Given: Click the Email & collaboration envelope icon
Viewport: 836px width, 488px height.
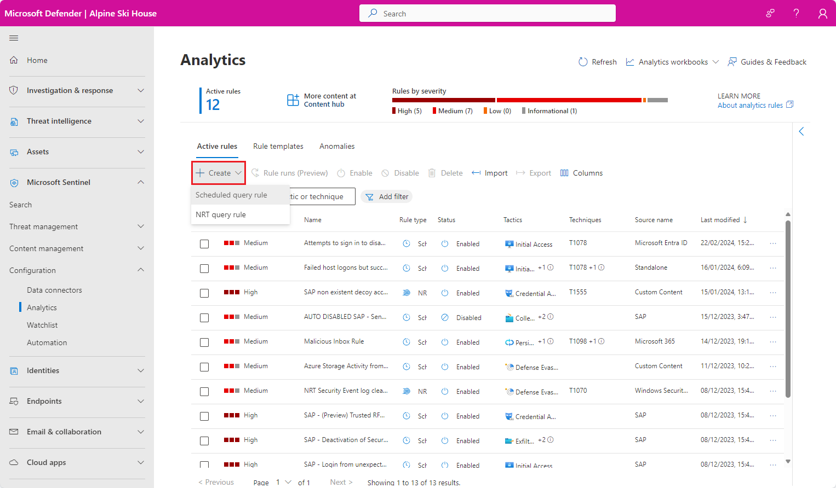Looking at the screenshot, I should tap(14, 432).
